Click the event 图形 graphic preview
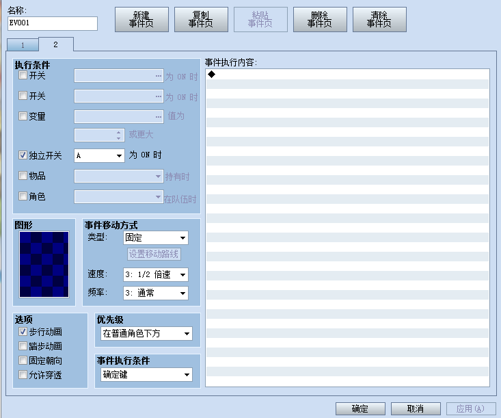Viewport: 501px width, 418px height. 44,265
